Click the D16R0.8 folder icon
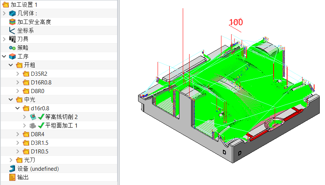 (x=26, y=83)
